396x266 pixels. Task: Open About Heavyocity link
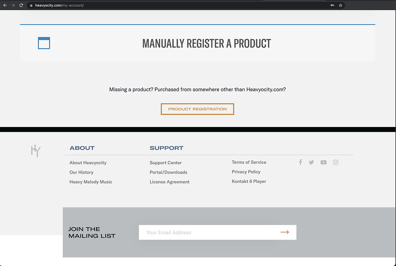88,163
